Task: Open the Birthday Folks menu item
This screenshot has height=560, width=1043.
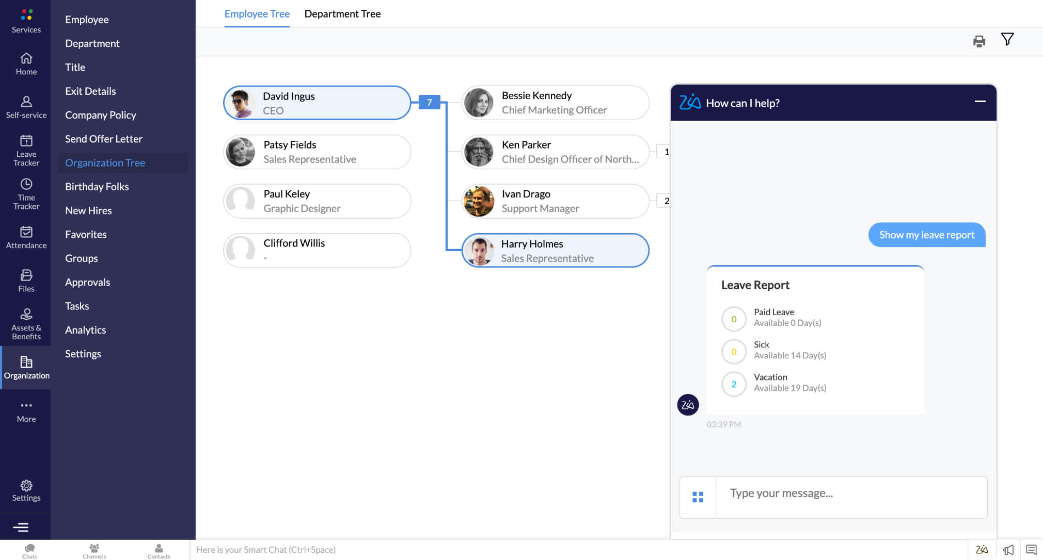Action: pyautogui.click(x=97, y=186)
